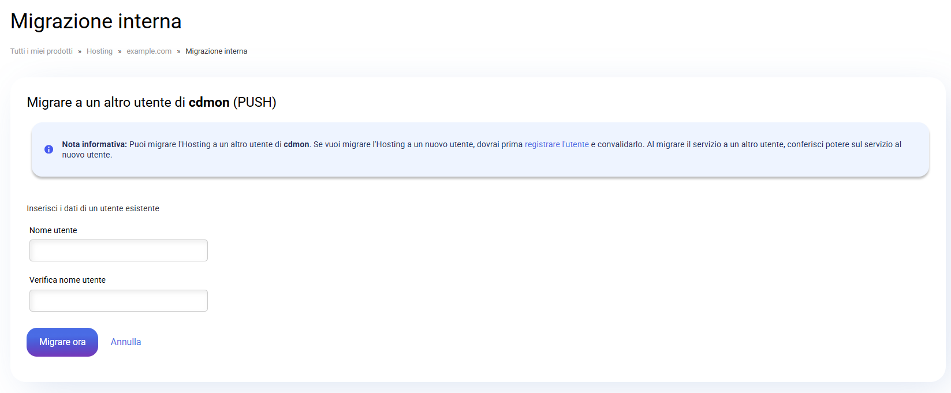Click the separator arrow after 'Tutti i miei prodotti'
The image size is (951, 393).
click(x=80, y=51)
